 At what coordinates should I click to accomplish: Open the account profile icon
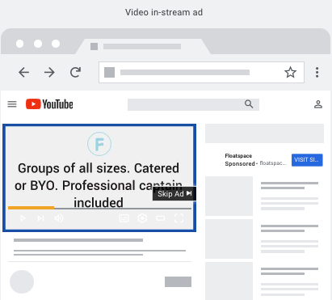pyautogui.click(x=318, y=104)
